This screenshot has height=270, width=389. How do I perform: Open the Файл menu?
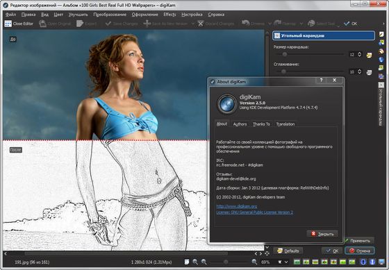(x=10, y=15)
